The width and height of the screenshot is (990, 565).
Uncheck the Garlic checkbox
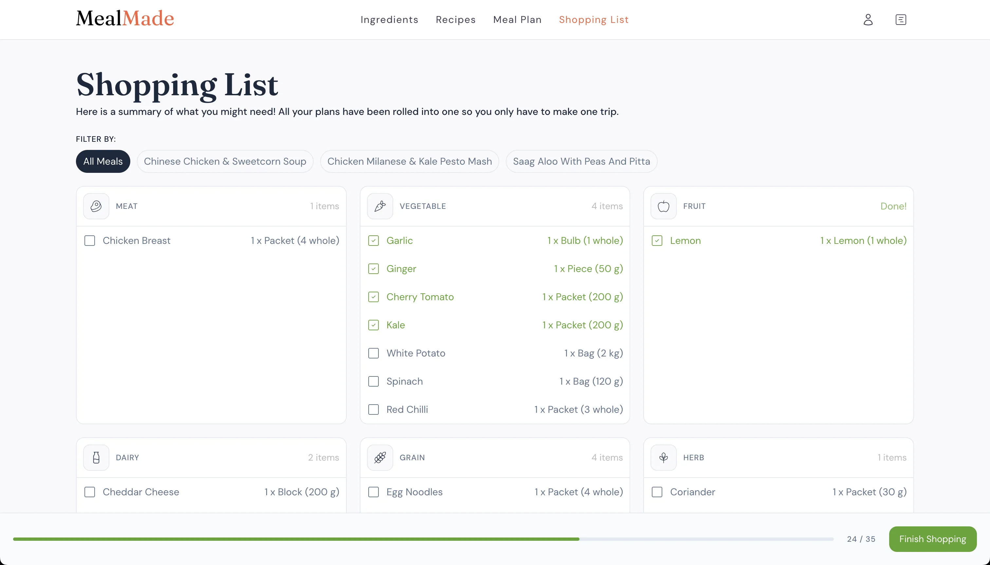[x=373, y=240]
